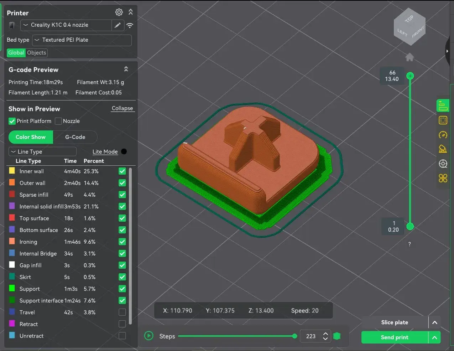Click the Gap infill white color swatch

(x=12, y=265)
